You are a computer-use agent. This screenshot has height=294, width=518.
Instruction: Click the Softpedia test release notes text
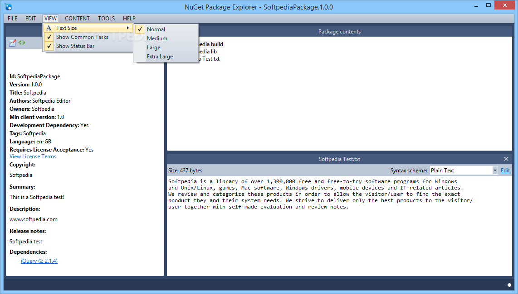[26, 242]
